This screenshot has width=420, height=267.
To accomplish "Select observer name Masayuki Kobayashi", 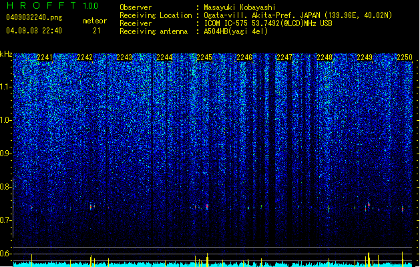I will point(240,7).
